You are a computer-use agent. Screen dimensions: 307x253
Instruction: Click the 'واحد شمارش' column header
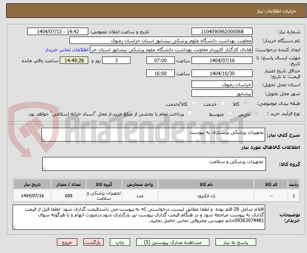140,184
